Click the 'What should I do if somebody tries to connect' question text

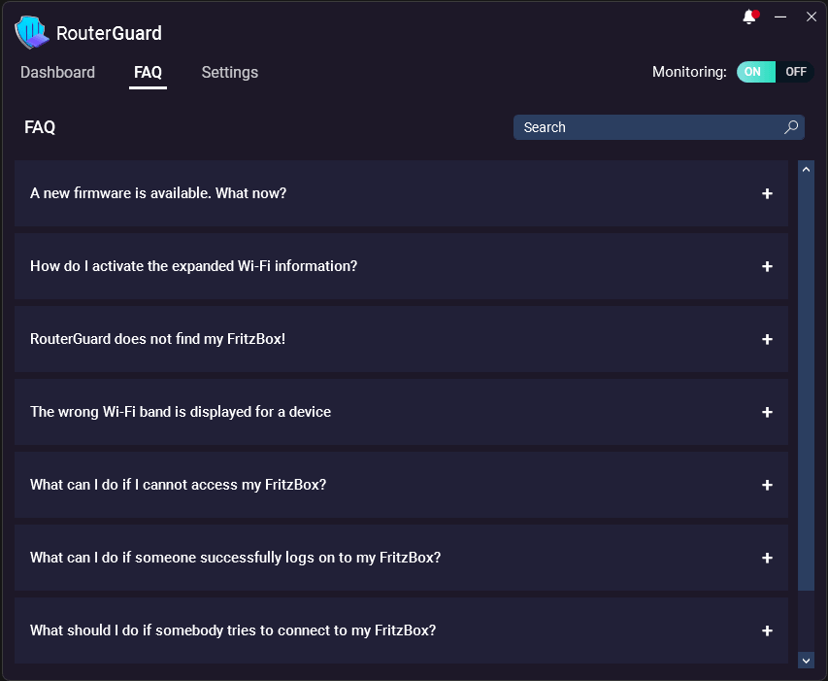coord(233,630)
